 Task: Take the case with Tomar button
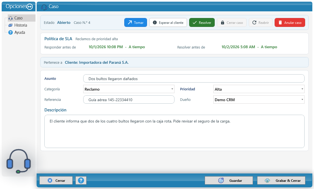pyautogui.click(x=136, y=23)
